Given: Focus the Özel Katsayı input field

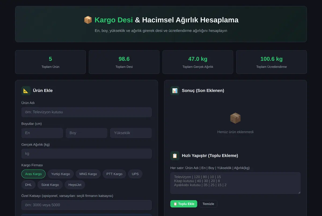Looking at the screenshot, I should point(86,205).
